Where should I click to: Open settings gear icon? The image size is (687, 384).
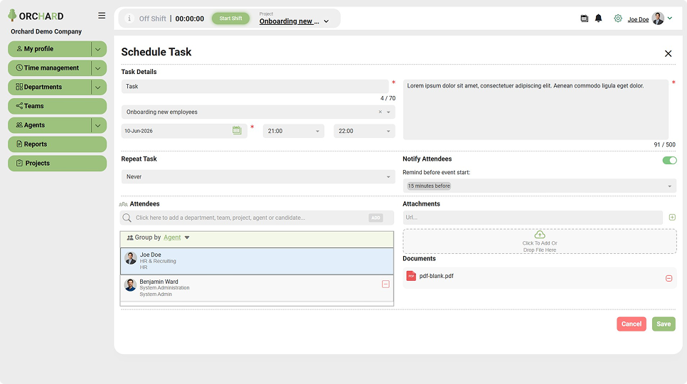coord(618,18)
